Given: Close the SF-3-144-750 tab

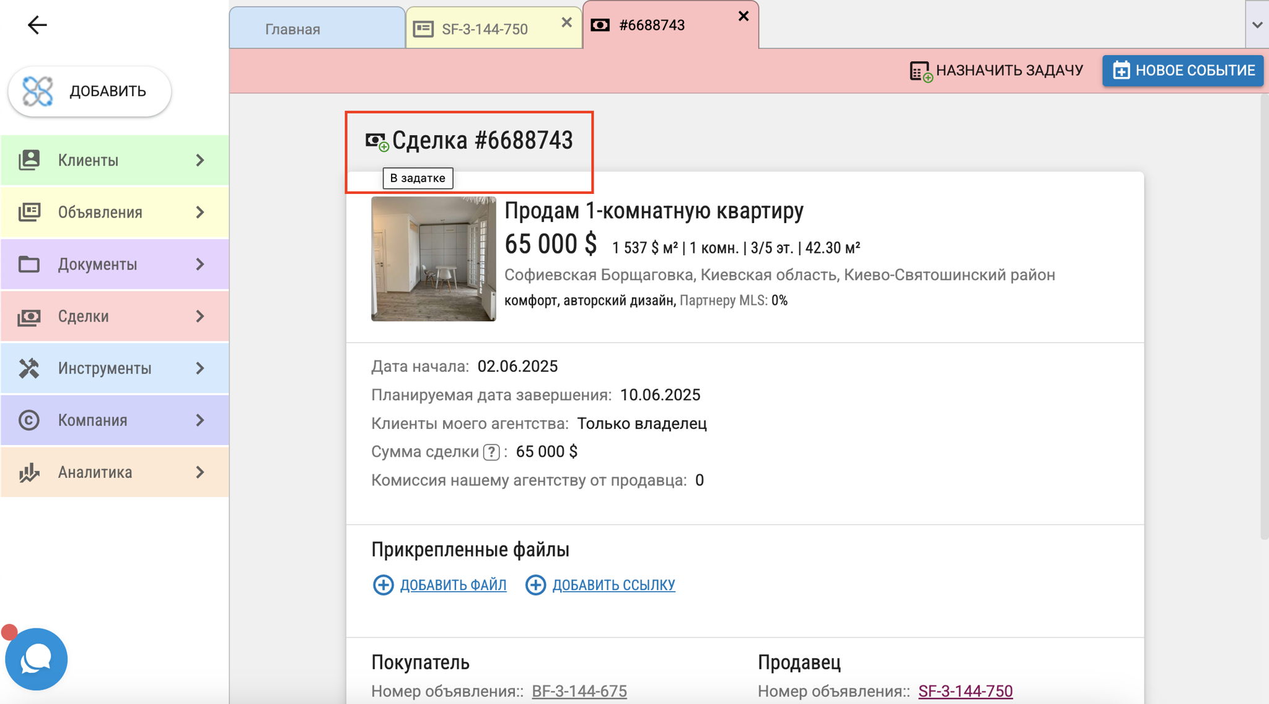Looking at the screenshot, I should click(566, 23).
